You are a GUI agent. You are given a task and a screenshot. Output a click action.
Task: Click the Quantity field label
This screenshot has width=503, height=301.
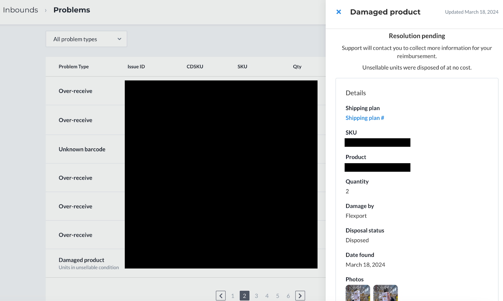point(357,181)
